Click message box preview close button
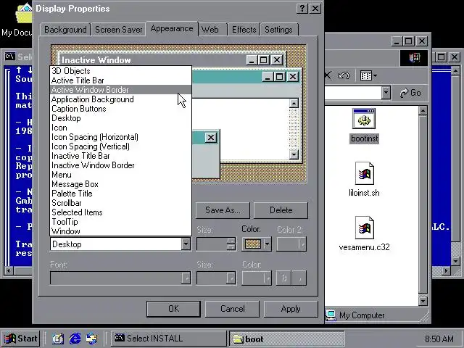Screen dimensions: 464x348 (211, 137)
